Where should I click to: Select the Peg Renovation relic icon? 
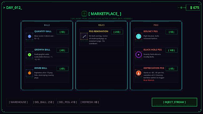[x=84, y=36]
